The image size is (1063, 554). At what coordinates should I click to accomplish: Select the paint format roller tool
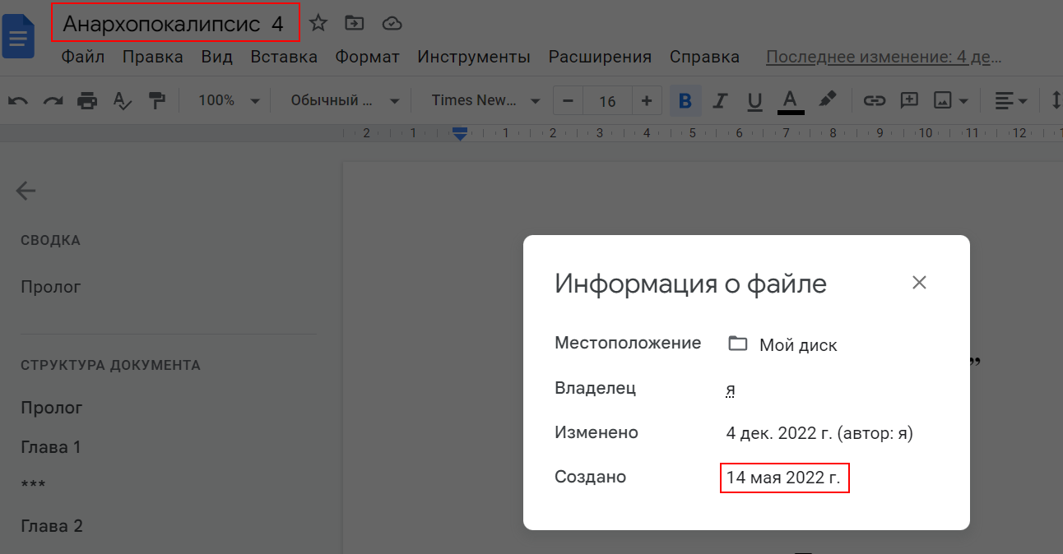[156, 101]
